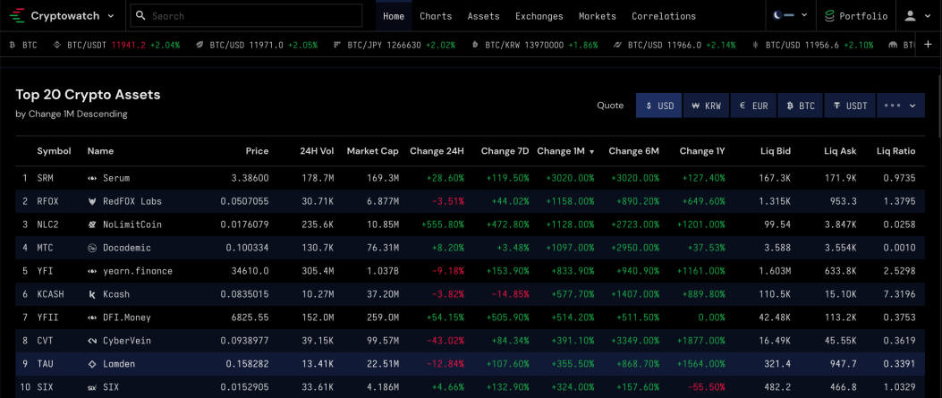Open the Exchanges tab
The width and height of the screenshot is (942, 398).
coord(539,16)
